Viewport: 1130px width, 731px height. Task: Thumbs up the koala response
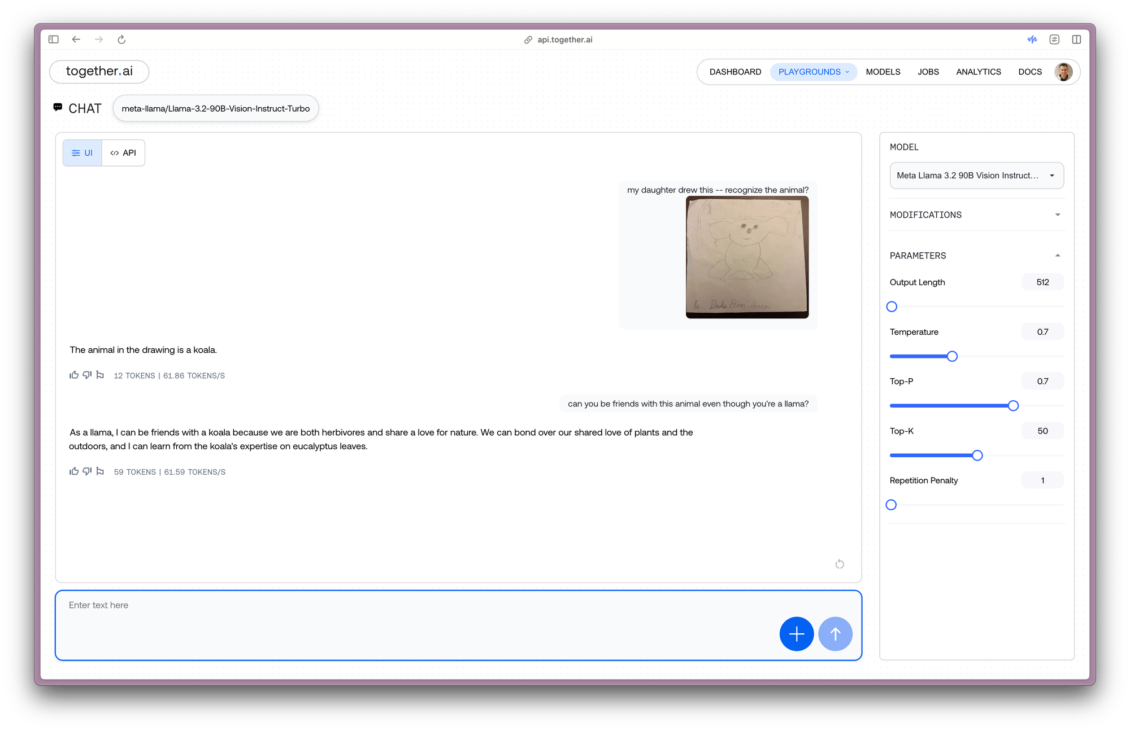pyautogui.click(x=74, y=375)
